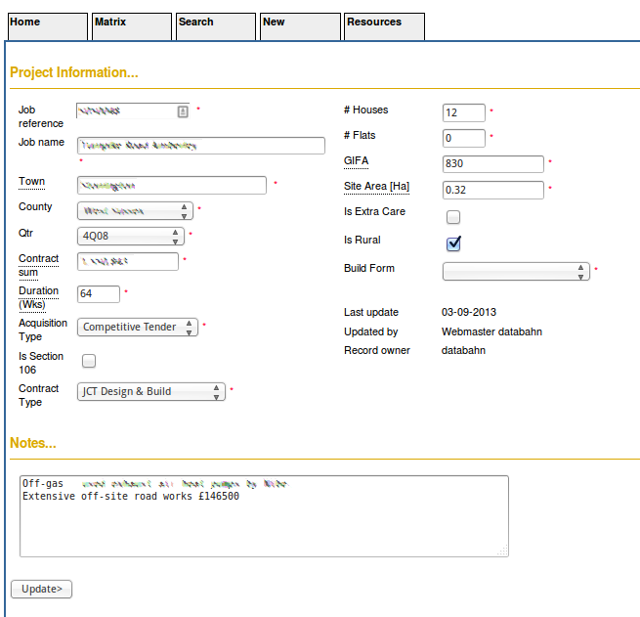Grab the Notes textarea resize handle
The height and width of the screenshot is (617, 640).
(503, 551)
